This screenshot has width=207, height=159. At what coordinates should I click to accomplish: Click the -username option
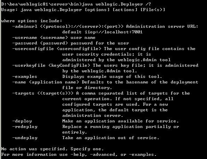25,38
